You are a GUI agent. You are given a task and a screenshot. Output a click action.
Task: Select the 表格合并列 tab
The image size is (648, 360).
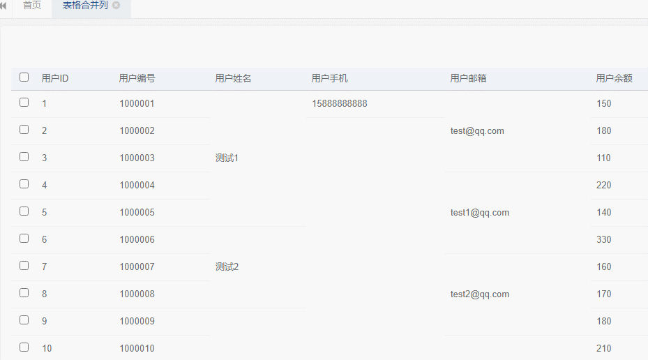85,6
